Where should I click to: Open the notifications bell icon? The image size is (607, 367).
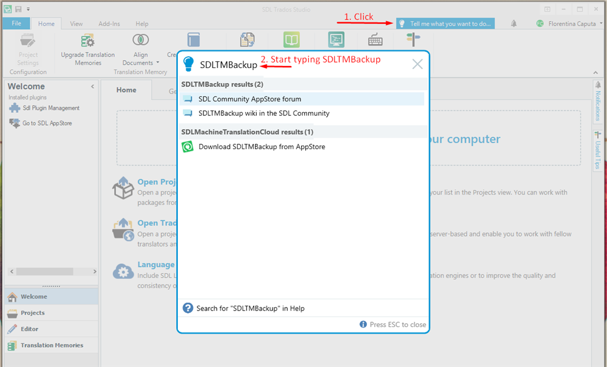pyautogui.click(x=514, y=24)
